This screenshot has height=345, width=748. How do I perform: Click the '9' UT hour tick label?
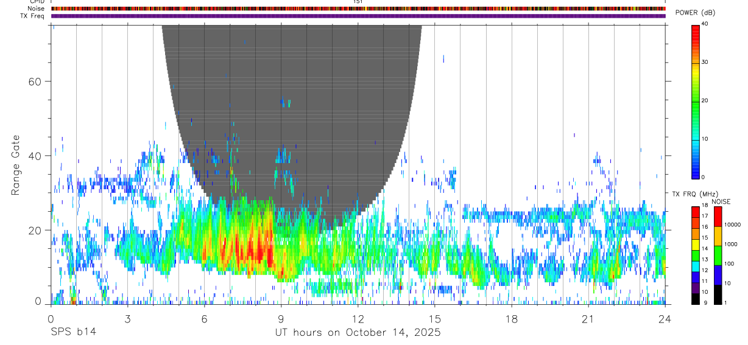[281, 318]
